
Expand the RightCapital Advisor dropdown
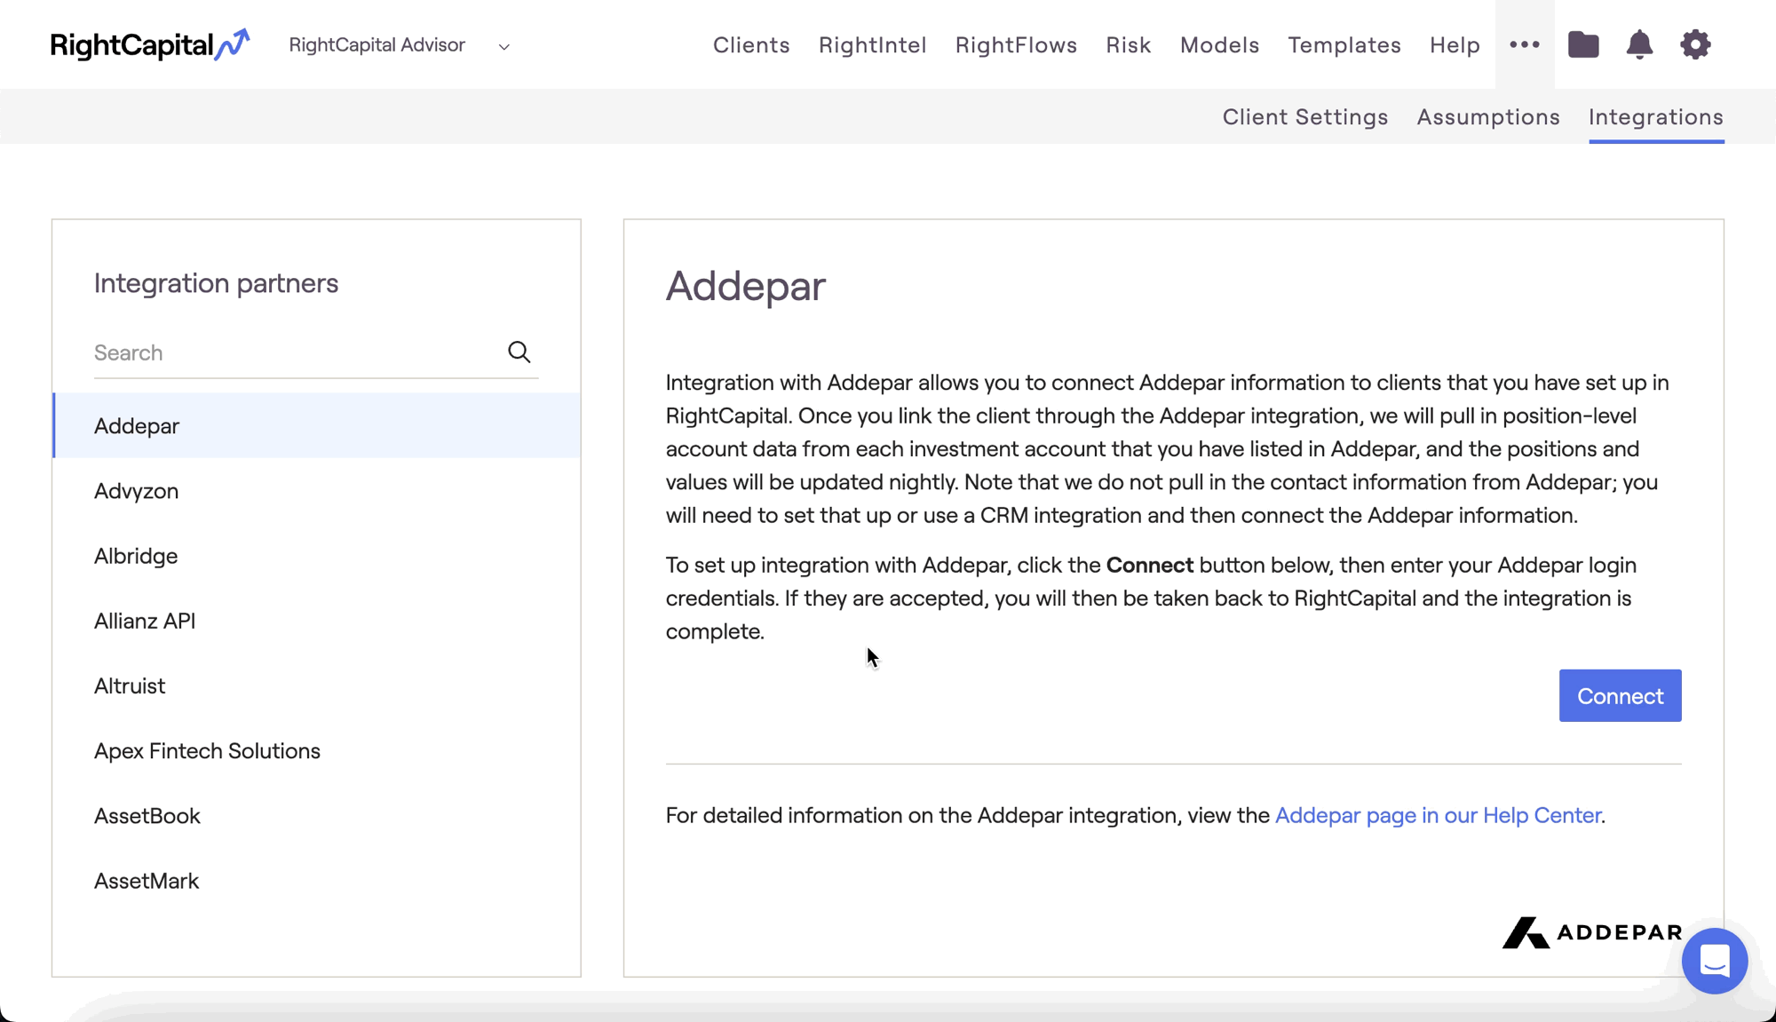(x=400, y=45)
